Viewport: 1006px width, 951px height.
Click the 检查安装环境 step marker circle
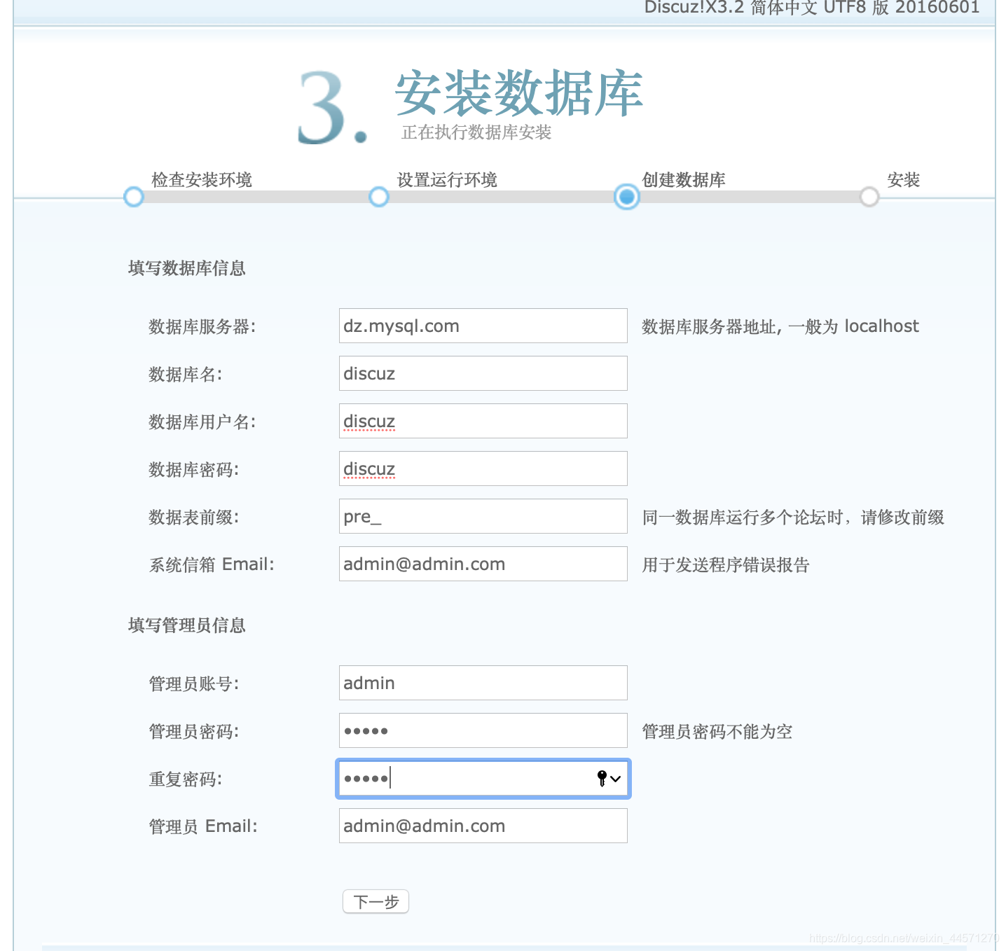[x=134, y=197]
